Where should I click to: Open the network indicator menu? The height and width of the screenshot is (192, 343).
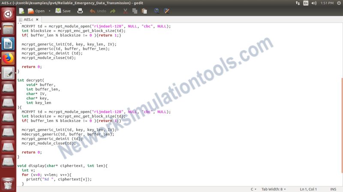298,3
